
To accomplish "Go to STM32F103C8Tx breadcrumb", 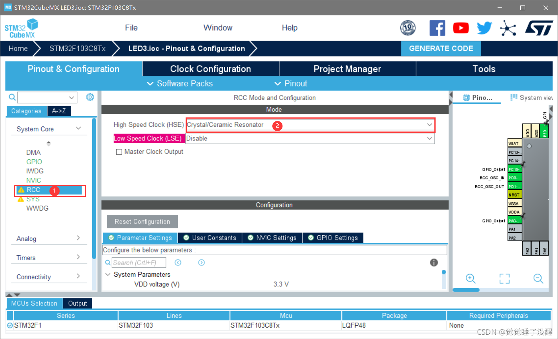I will 77,49.
